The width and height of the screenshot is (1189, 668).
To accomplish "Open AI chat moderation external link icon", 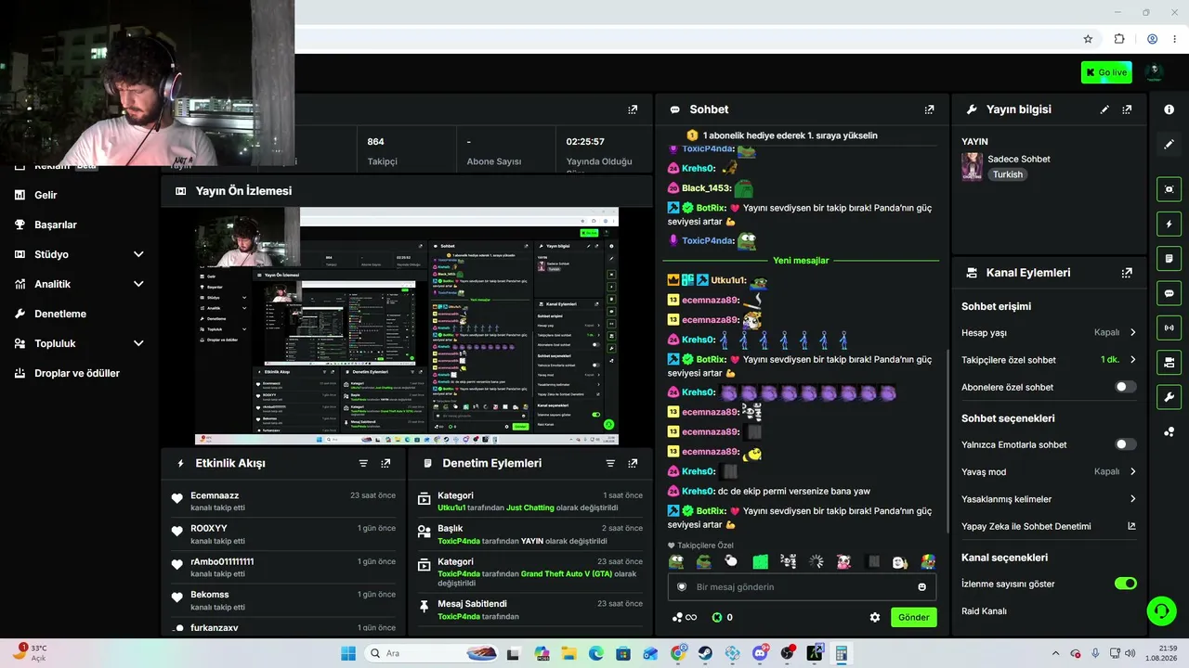I will (x=1131, y=526).
